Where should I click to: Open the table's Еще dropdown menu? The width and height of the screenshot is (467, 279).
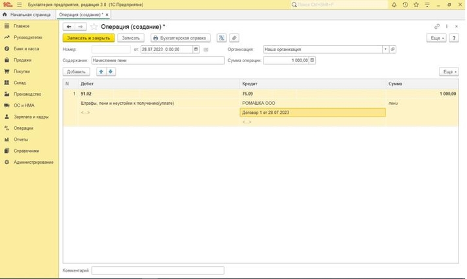pos(448,71)
